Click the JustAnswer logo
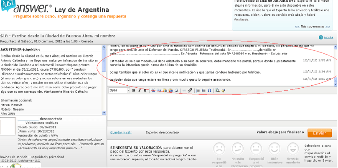338x168 pixels. 26,6
